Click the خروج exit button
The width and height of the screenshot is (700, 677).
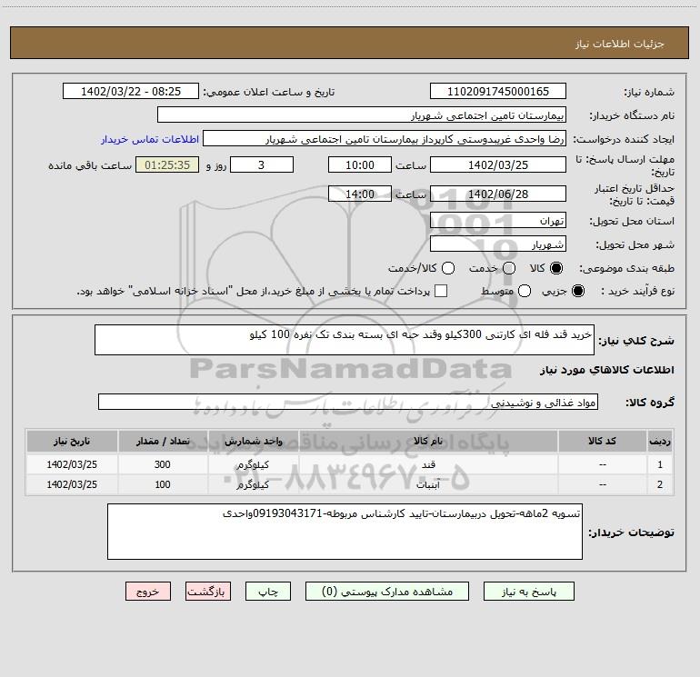pyautogui.click(x=148, y=592)
